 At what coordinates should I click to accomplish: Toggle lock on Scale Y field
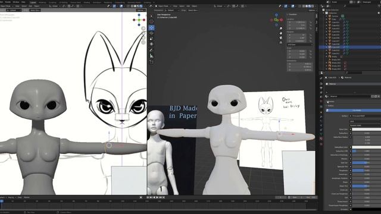pyautogui.click(x=310, y=54)
